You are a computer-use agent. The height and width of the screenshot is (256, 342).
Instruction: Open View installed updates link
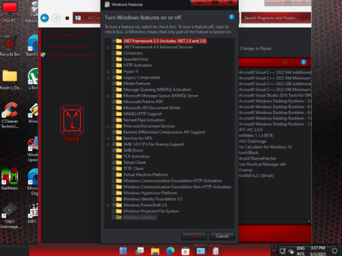coord(68,47)
